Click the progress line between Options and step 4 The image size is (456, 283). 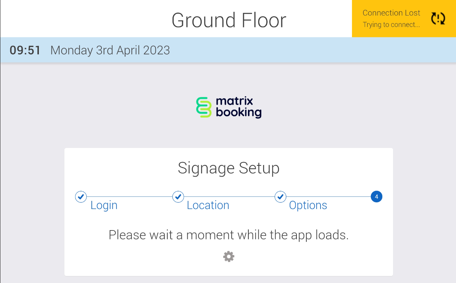pyautogui.click(x=328, y=197)
